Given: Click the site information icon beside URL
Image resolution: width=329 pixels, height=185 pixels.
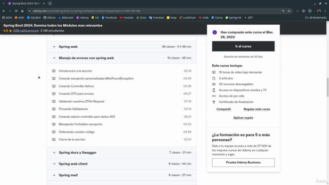Looking at the screenshot, I should (x=30, y=11).
